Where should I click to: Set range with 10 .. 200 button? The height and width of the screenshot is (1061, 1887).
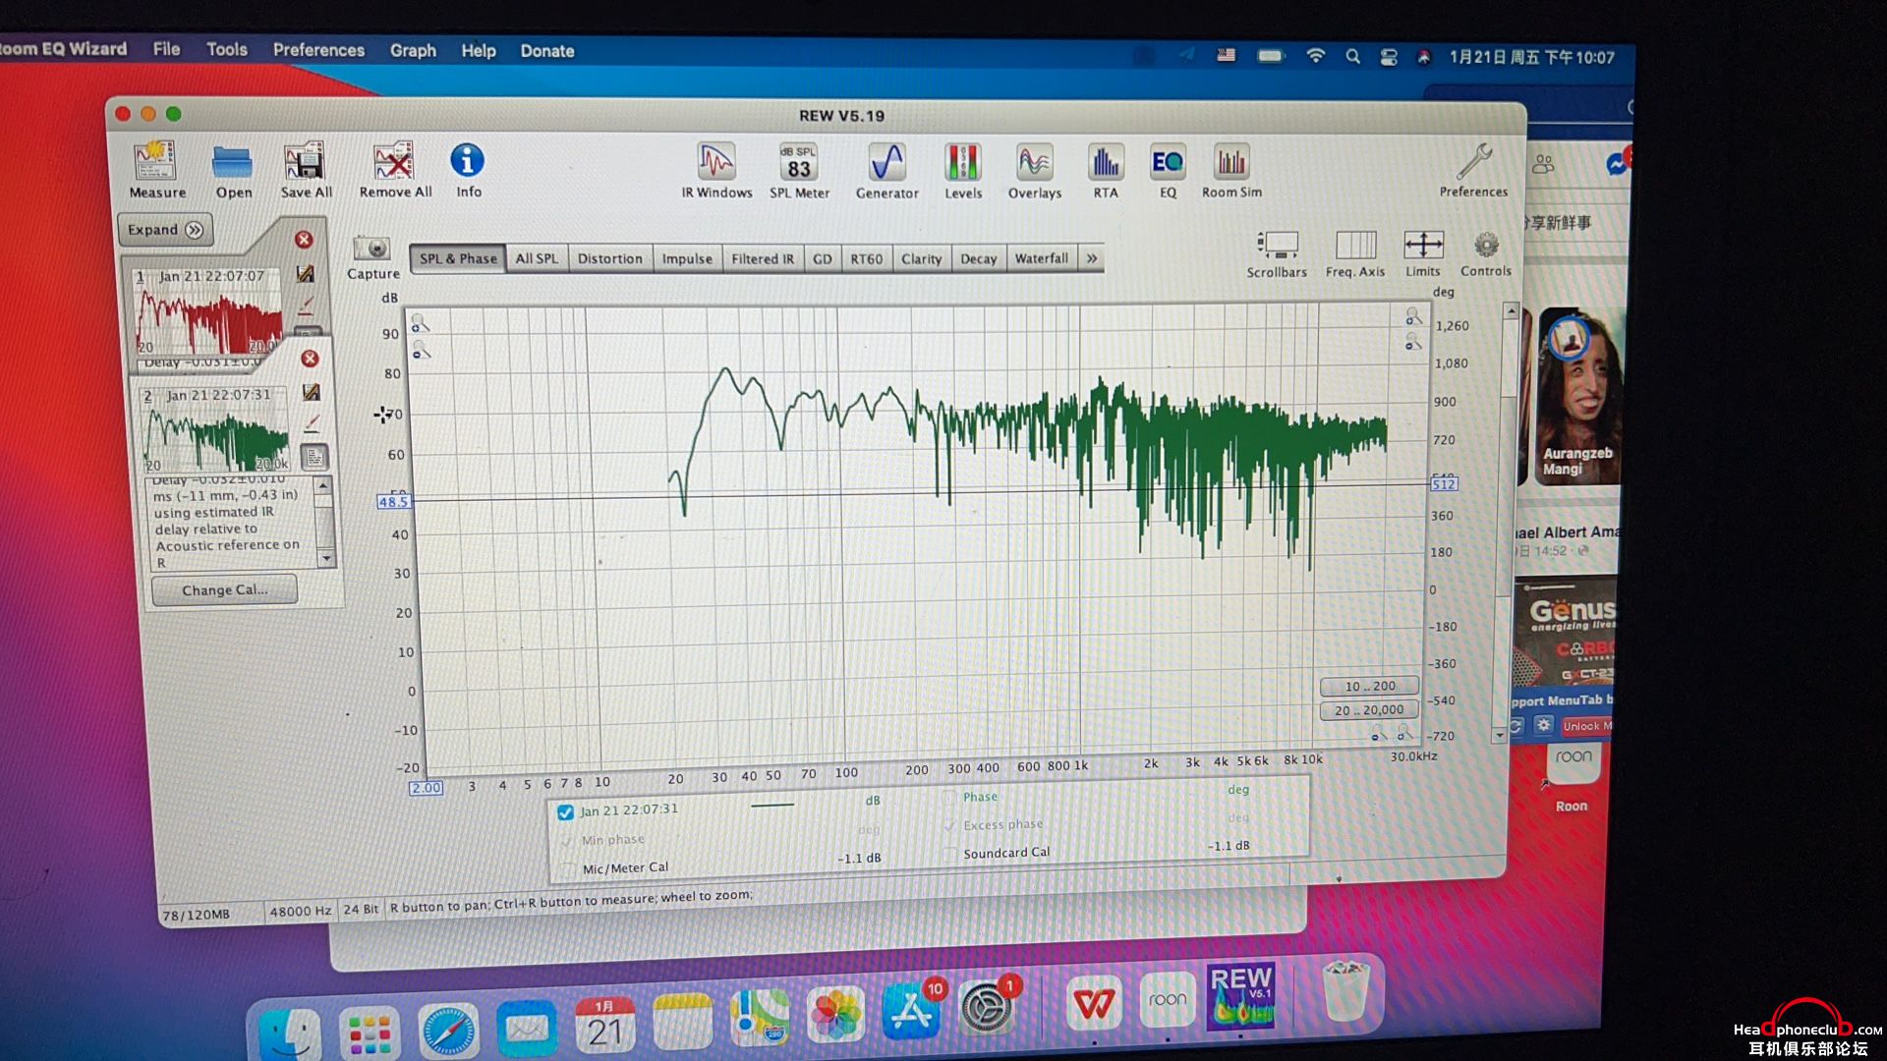click(x=1370, y=686)
